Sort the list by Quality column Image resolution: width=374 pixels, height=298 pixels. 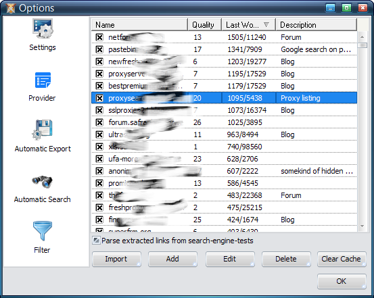click(x=205, y=25)
